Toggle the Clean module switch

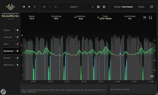click(x=17, y=30)
